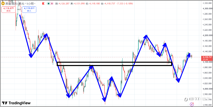This screenshot has height=107, width=213.
Task: Select the high value 4,131.090
Action: pos(79,4)
